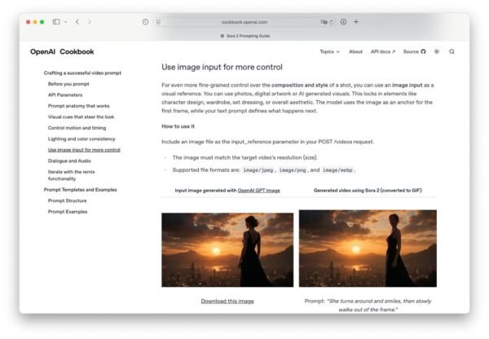Image resolution: width=489 pixels, height=339 pixels.
Task: Go back with the left arrow
Action: [x=77, y=22]
